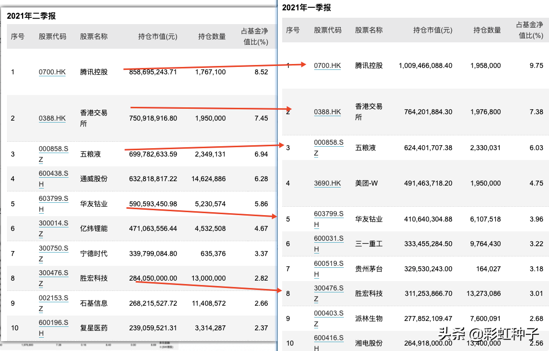Open stock code 0388.HK in Q2 report

(x=52, y=118)
